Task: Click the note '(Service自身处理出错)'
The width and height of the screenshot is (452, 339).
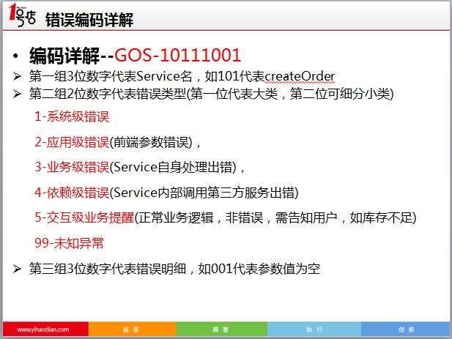Action: pyautogui.click(x=173, y=168)
